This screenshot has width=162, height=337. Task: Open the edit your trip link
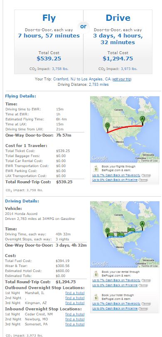tap(122, 79)
